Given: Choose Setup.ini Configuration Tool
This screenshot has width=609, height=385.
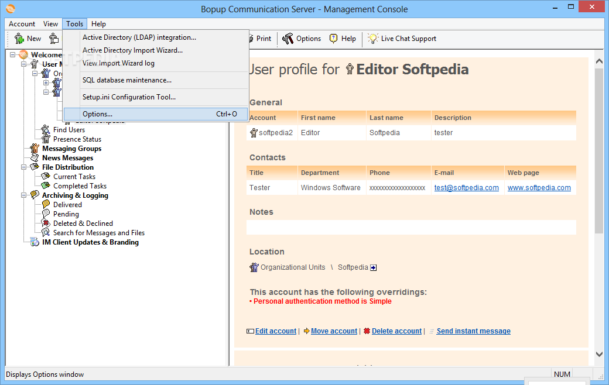Looking at the screenshot, I should tap(156, 97).
